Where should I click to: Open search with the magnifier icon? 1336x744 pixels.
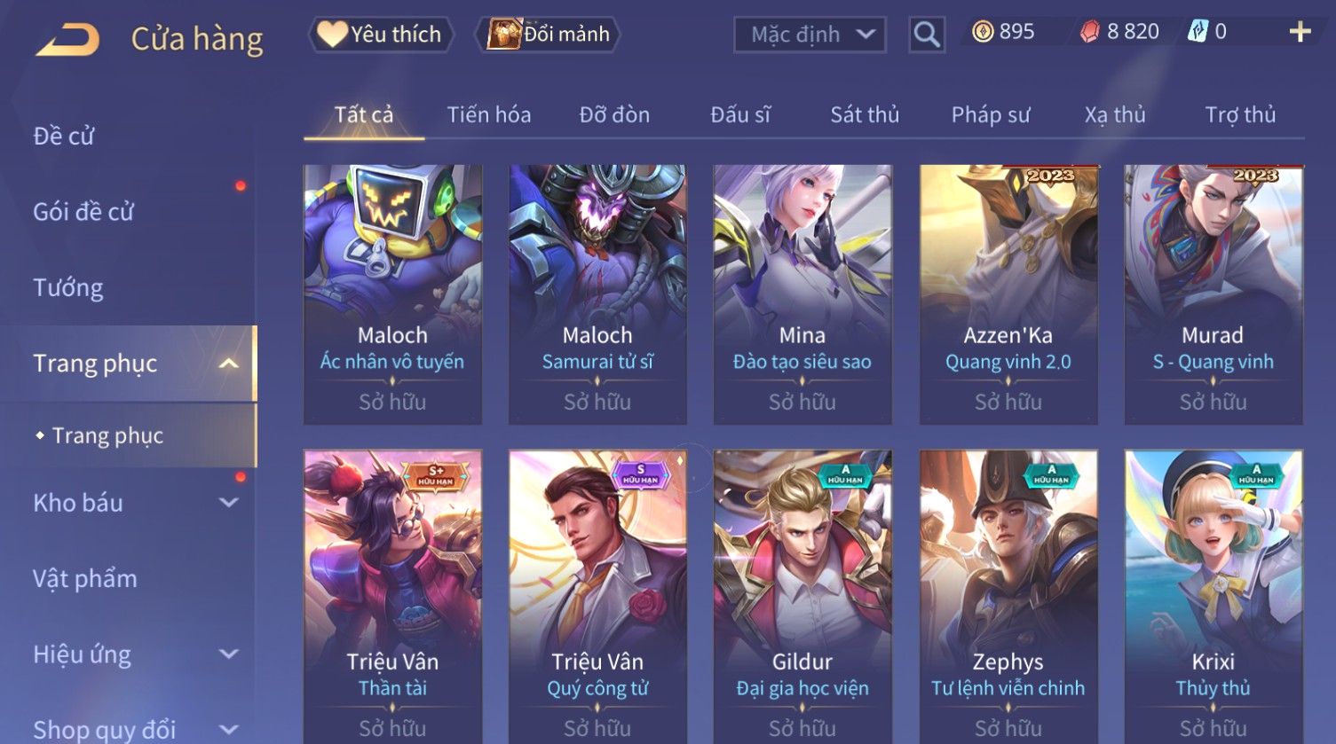(927, 35)
